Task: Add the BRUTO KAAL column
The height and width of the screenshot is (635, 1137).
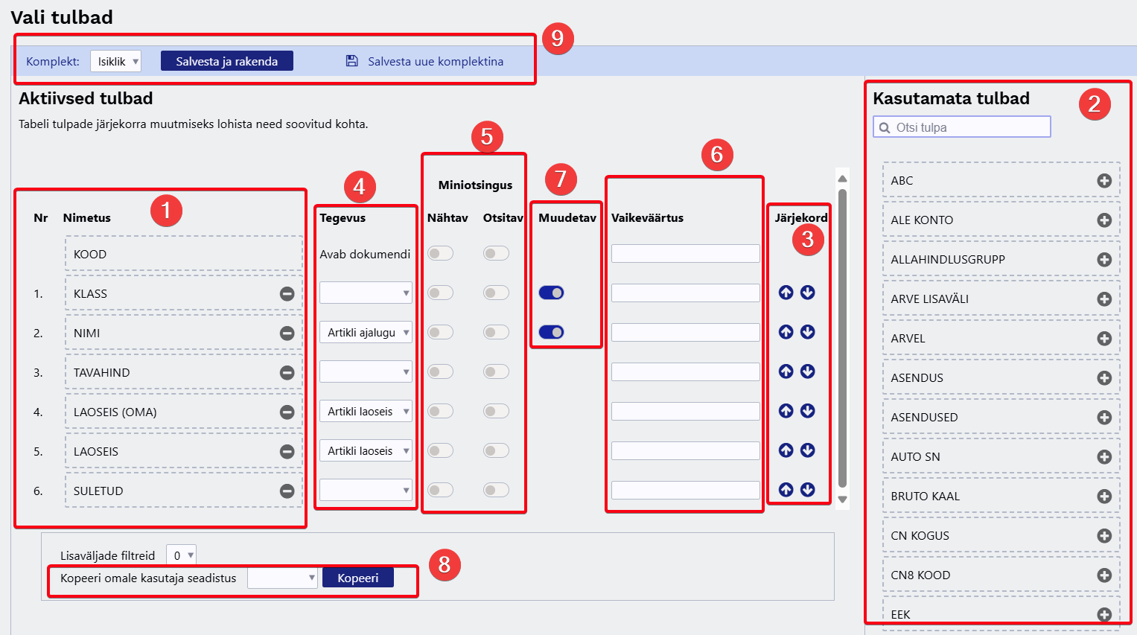Action: click(x=1104, y=497)
